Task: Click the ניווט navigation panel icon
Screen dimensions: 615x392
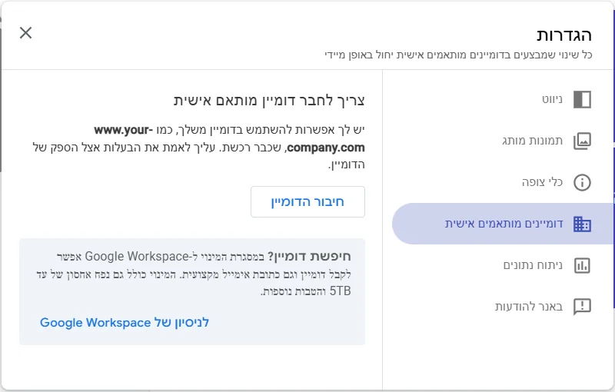Action: (582, 99)
